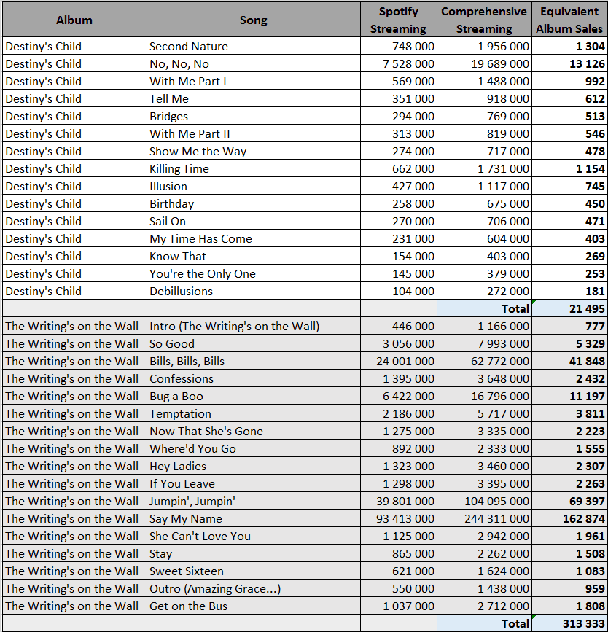Click the Equivalent Album Sales header
This screenshot has height=632, width=608.
(x=569, y=20)
